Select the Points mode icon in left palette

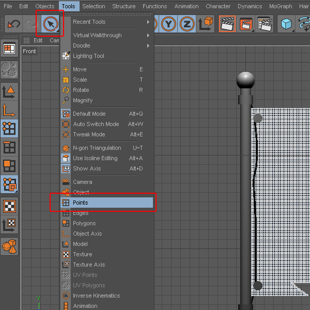coord(9,128)
